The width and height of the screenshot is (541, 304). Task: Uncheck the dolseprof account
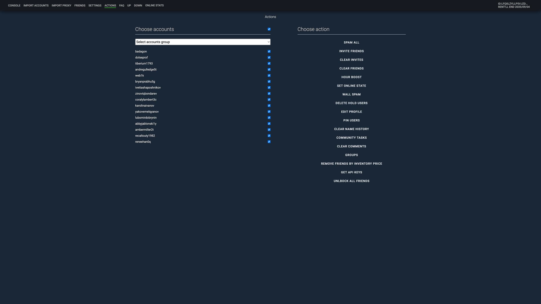tap(269, 57)
